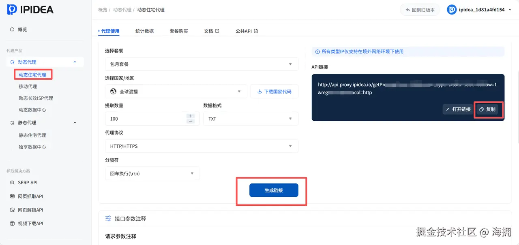Open the 回车换行 separator dropdown
519x245 pixels.
pyautogui.click(x=152, y=173)
